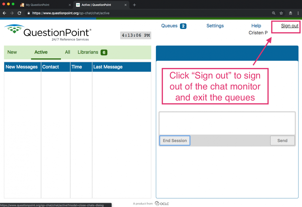302x207 pixels.
Task: Show the Librarians tab
Action: coord(92,52)
